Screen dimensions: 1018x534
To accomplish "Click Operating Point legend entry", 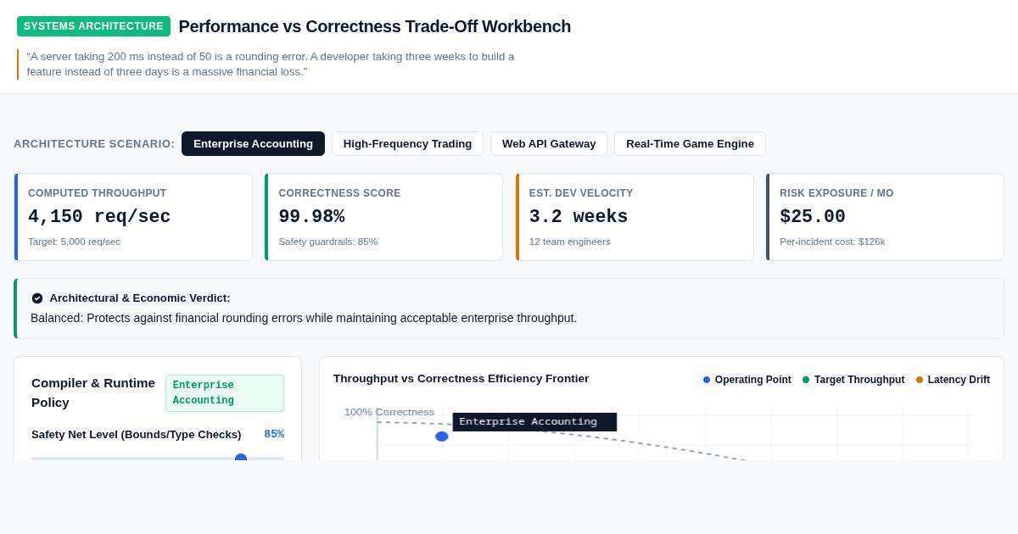I will (x=747, y=380).
